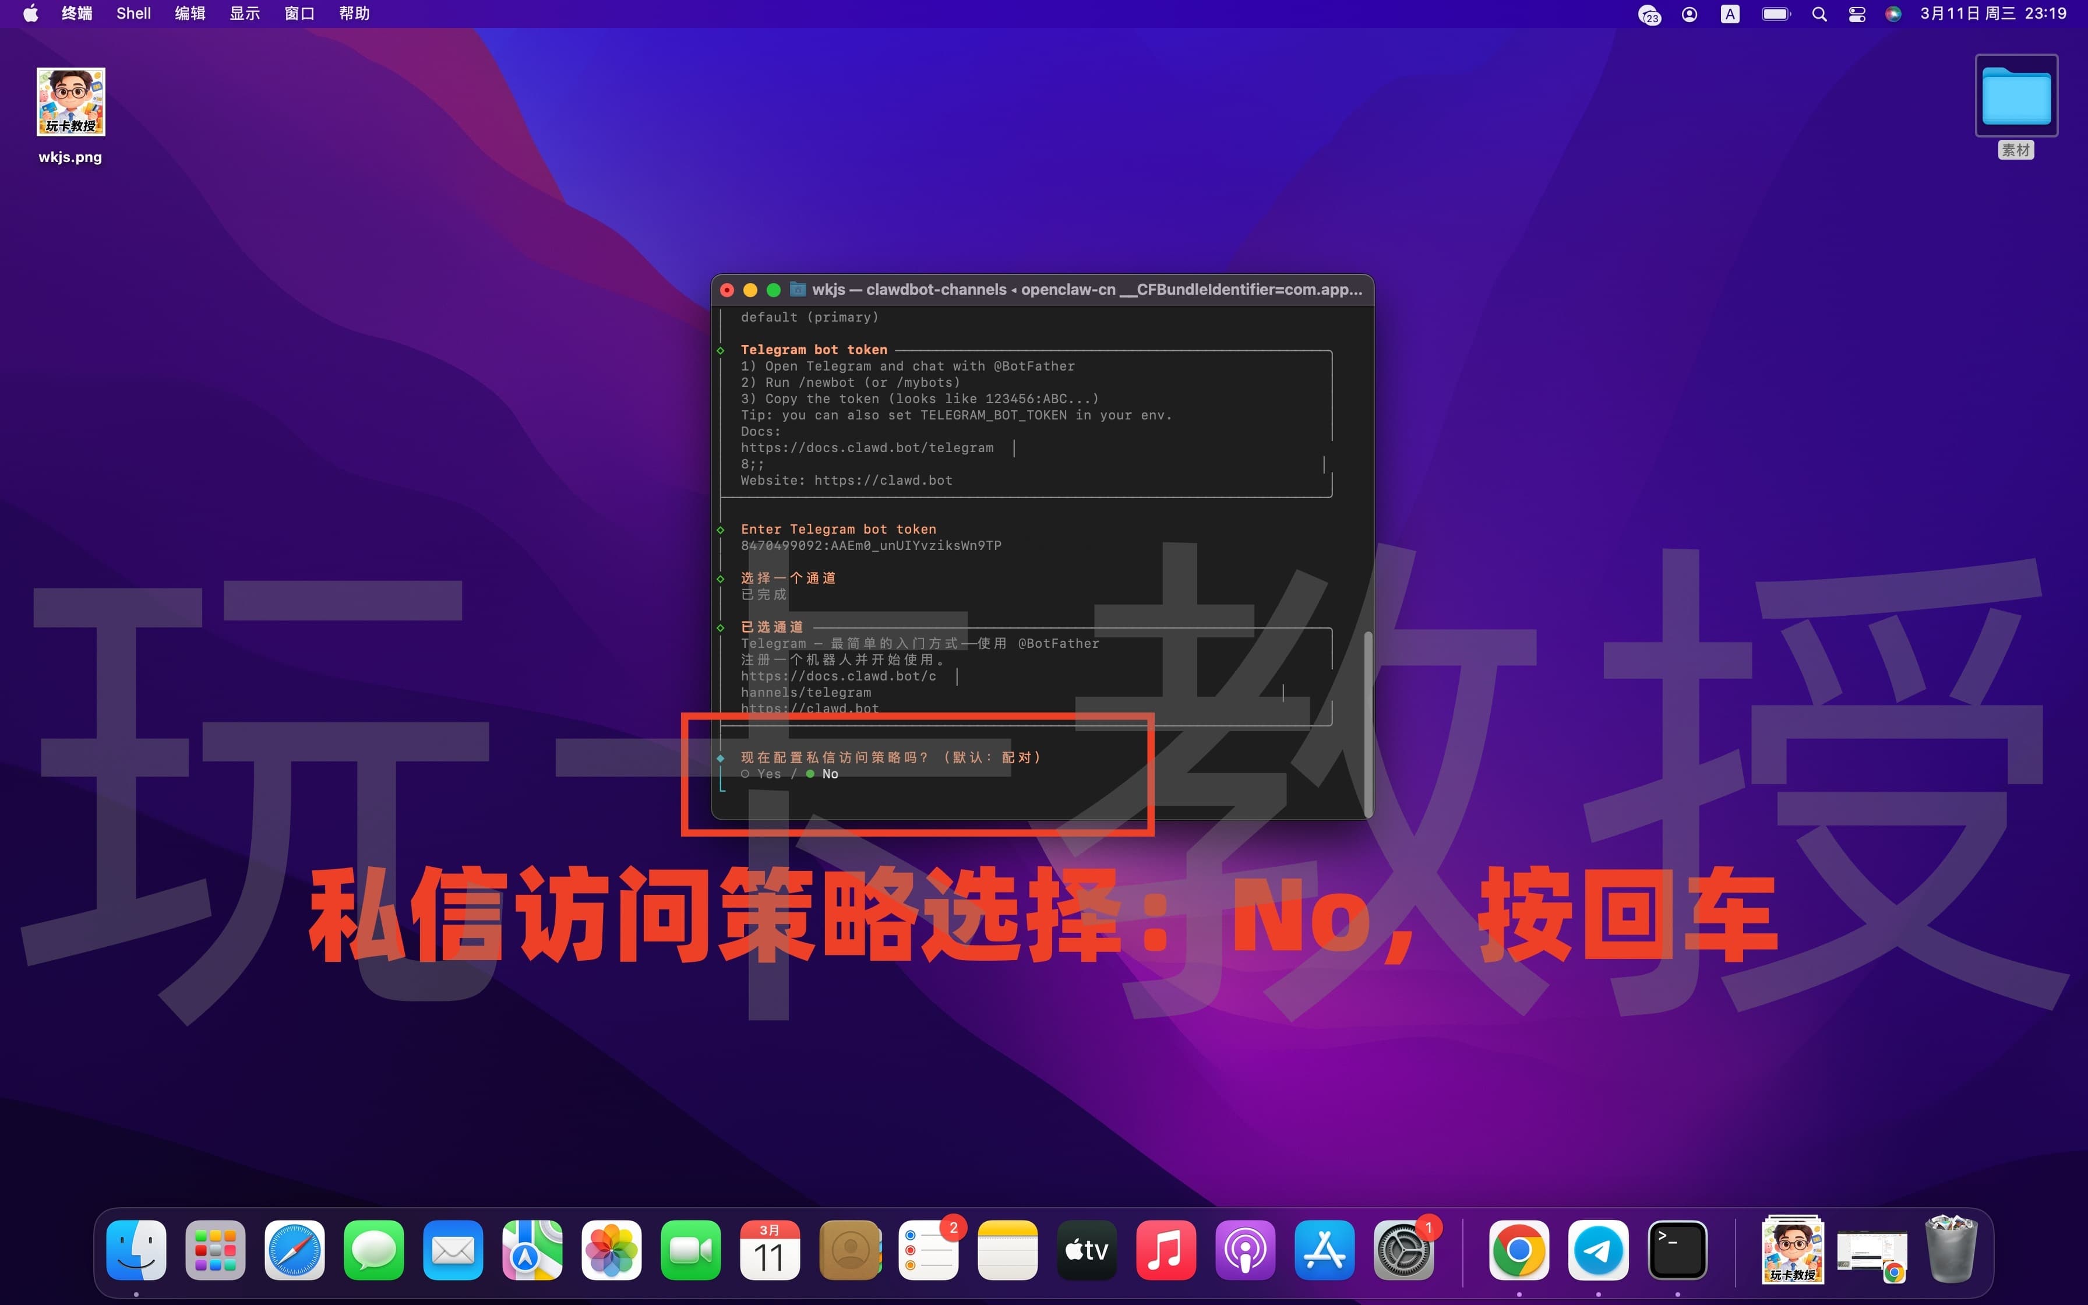Open the Terminal app in the Dock
The image size is (2088, 1305).
pyautogui.click(x=1678, y=1249)
